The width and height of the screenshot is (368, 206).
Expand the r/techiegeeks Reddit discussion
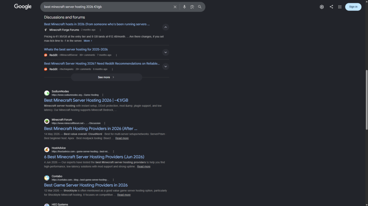tap(165, 67)
